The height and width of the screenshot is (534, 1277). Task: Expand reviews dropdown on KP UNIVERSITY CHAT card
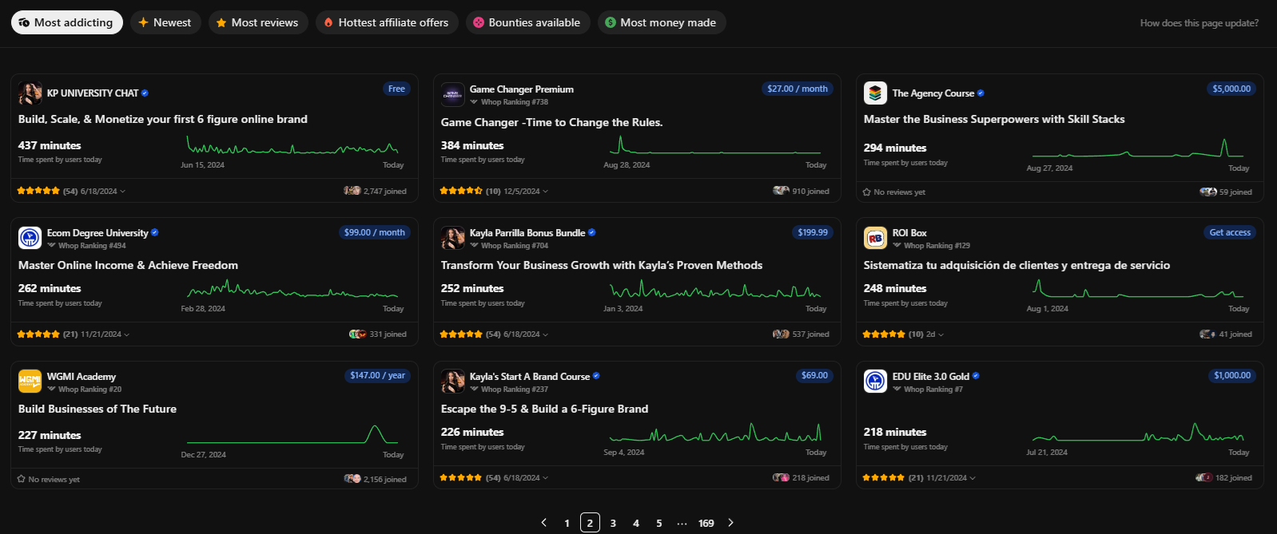point(122,192)
